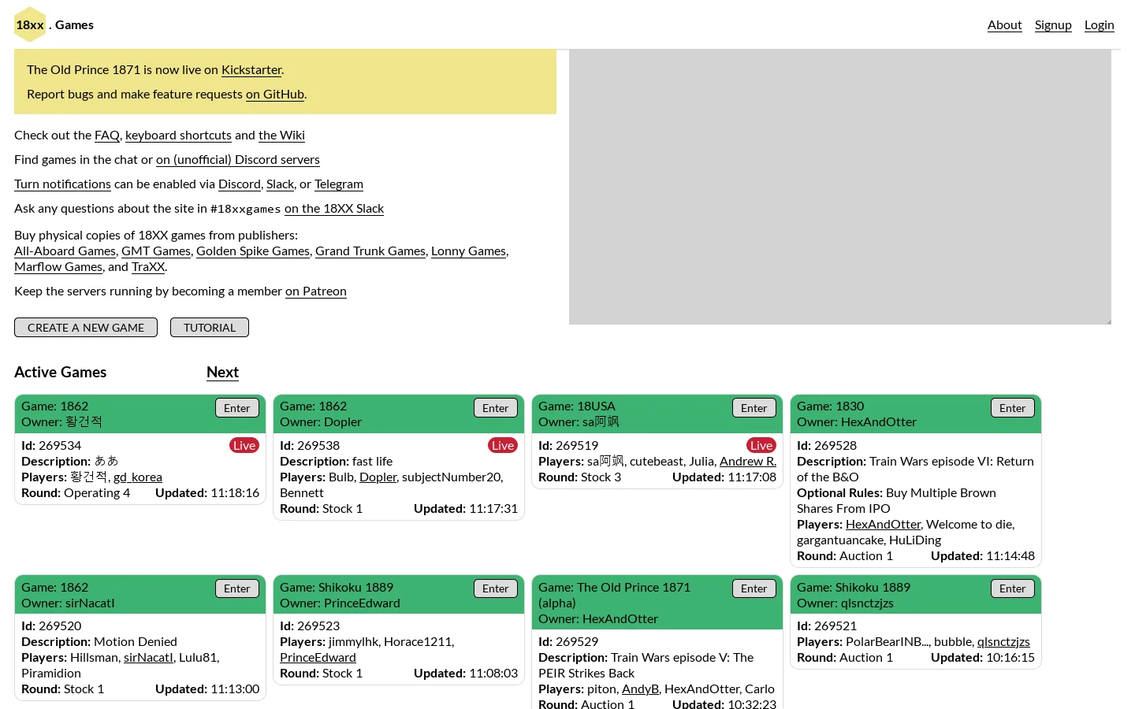Open 'on the 18XX Slack' link

point(334,209)
